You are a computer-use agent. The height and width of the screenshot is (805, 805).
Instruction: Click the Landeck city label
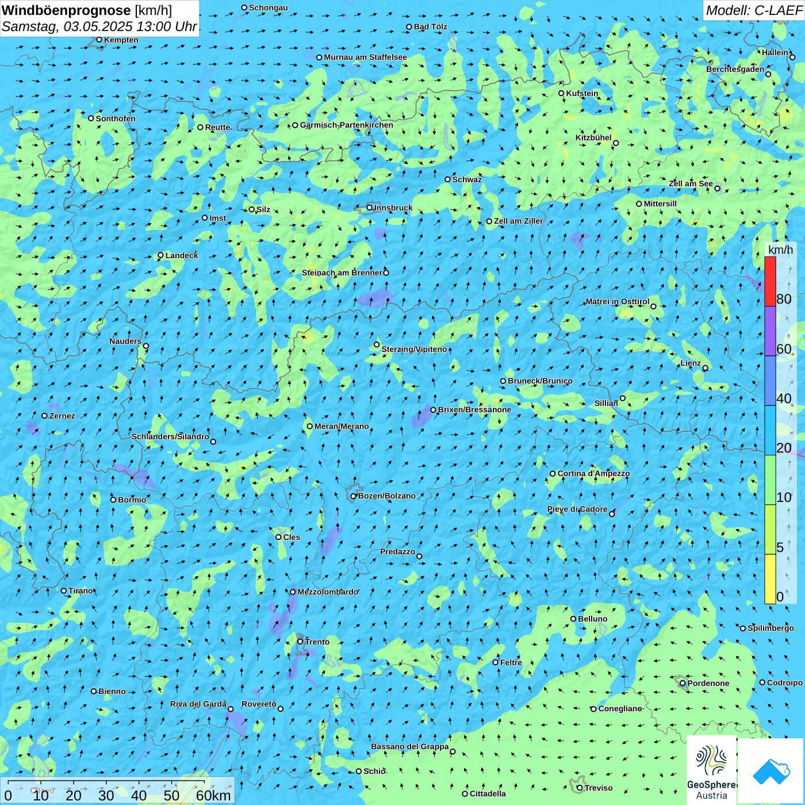click(182, 255)
